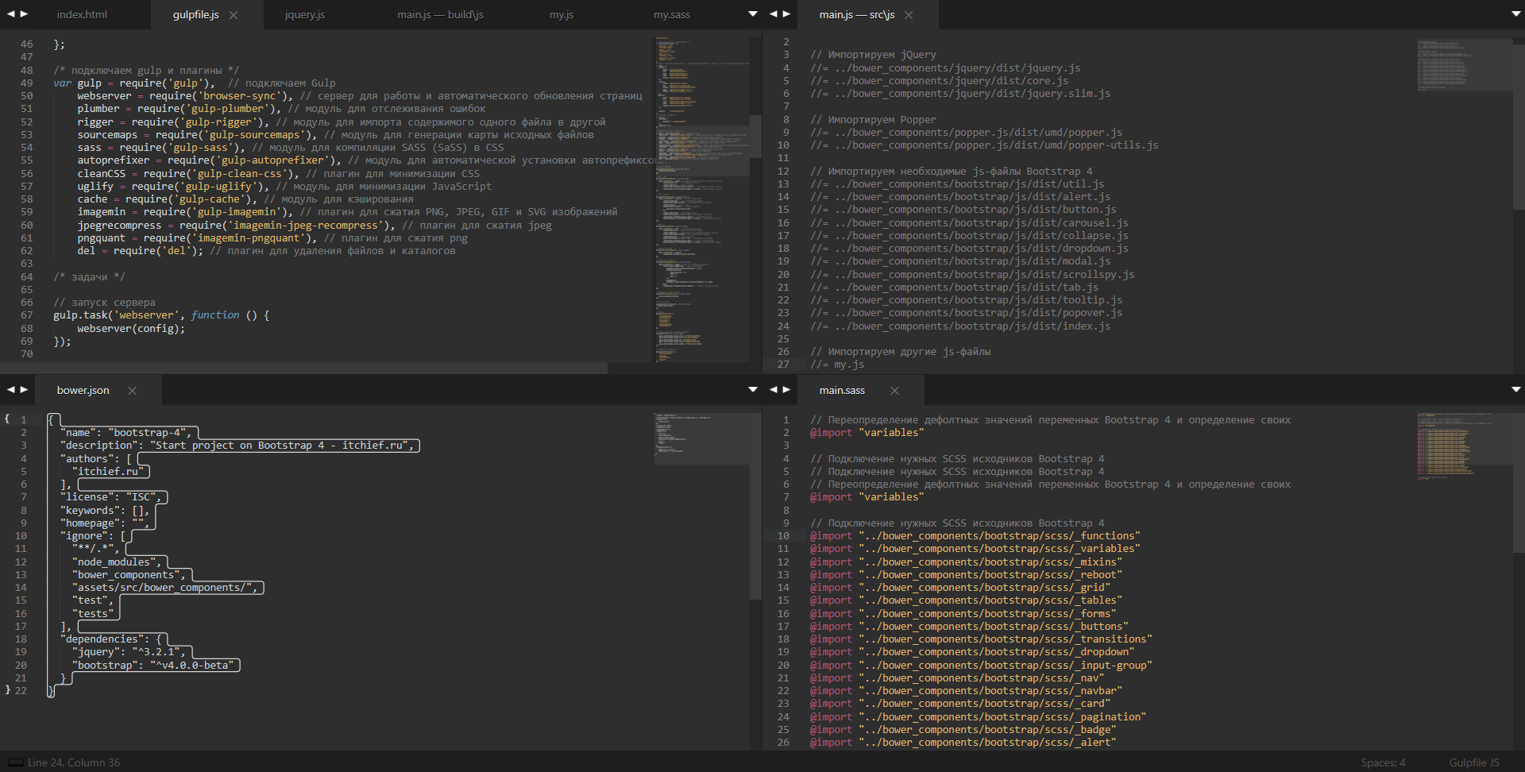Click the "license": "ISC" line in bower.json
The image size is (1525, 772).
111,497
